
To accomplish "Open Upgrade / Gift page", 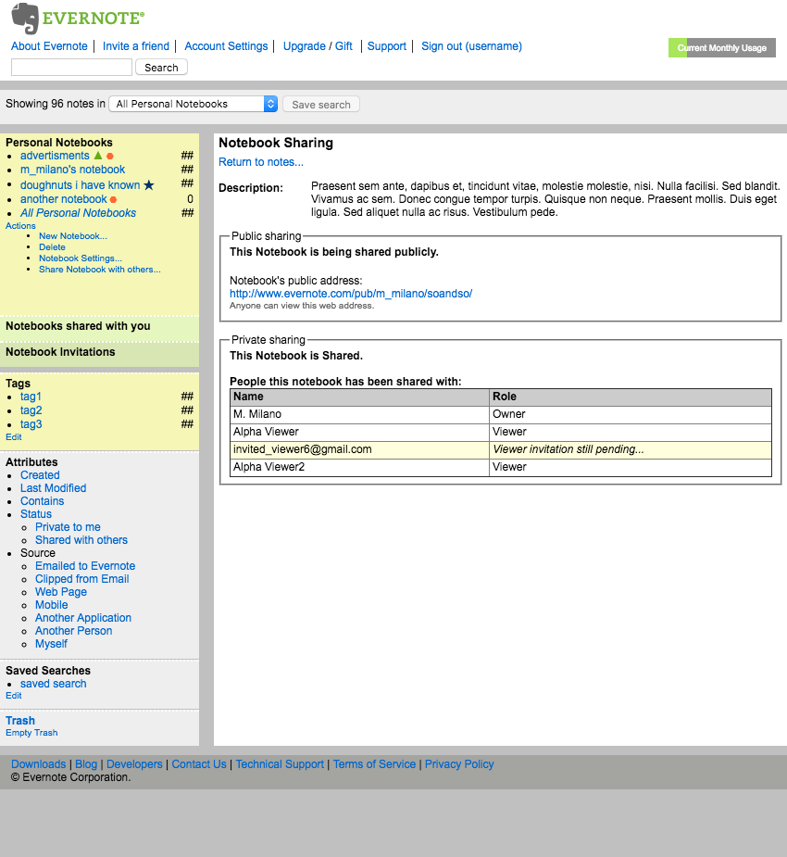I will click(x=318, y=46).
